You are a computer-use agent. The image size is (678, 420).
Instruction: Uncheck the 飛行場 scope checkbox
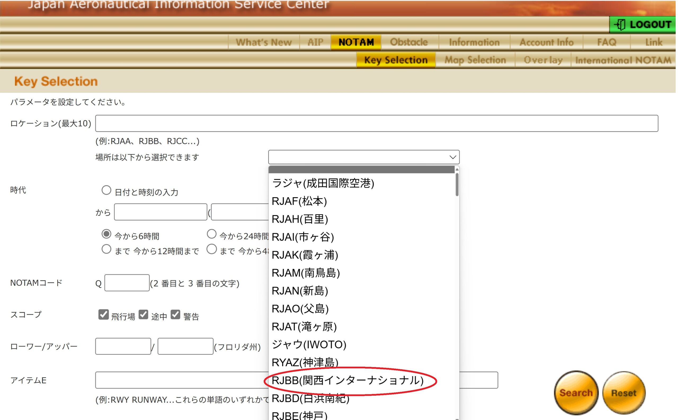tap(103, 315)
